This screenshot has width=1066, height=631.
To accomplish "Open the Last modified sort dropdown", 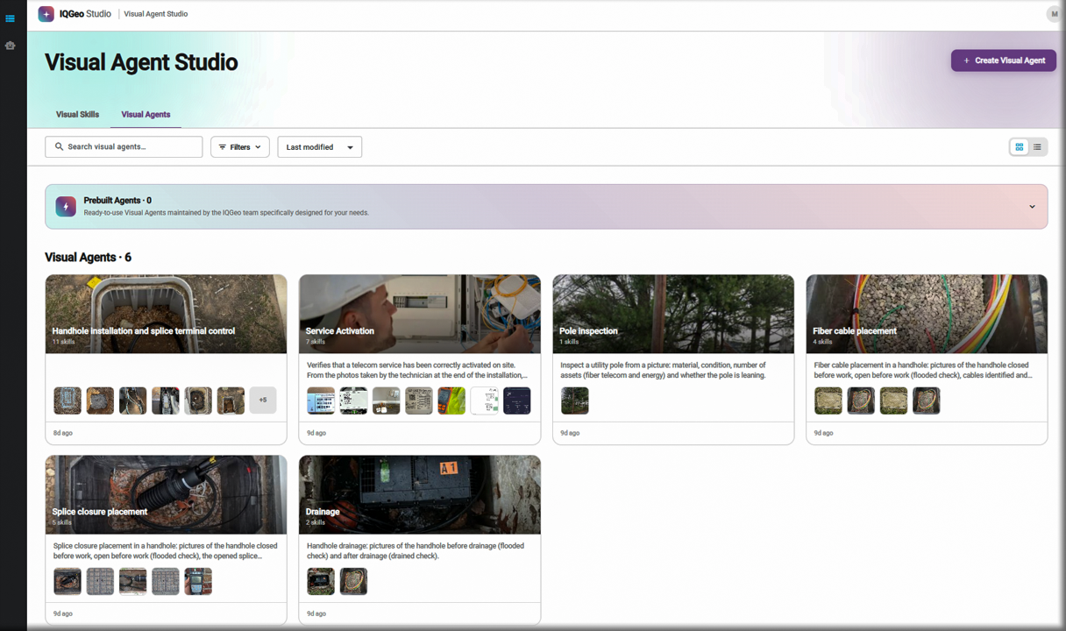I will coord(320,147).
